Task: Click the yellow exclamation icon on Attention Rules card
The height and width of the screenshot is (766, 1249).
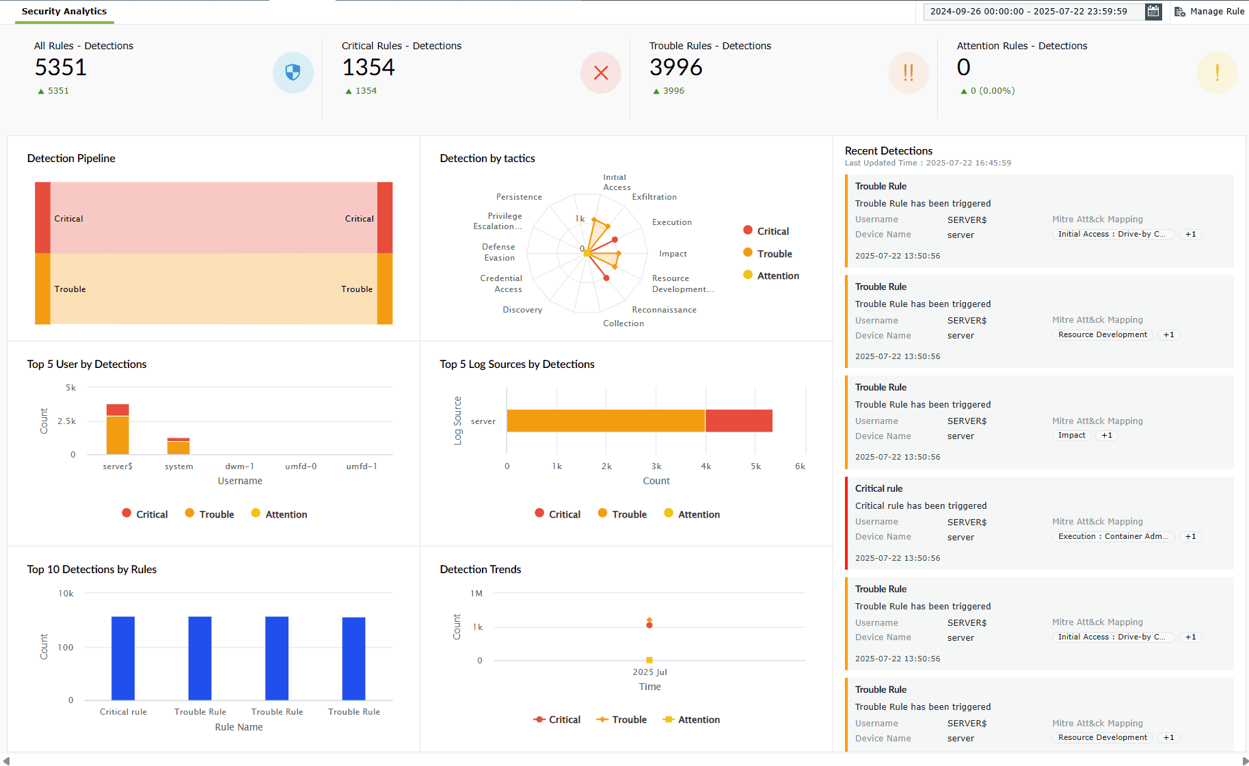Action: pos(1216,72)
